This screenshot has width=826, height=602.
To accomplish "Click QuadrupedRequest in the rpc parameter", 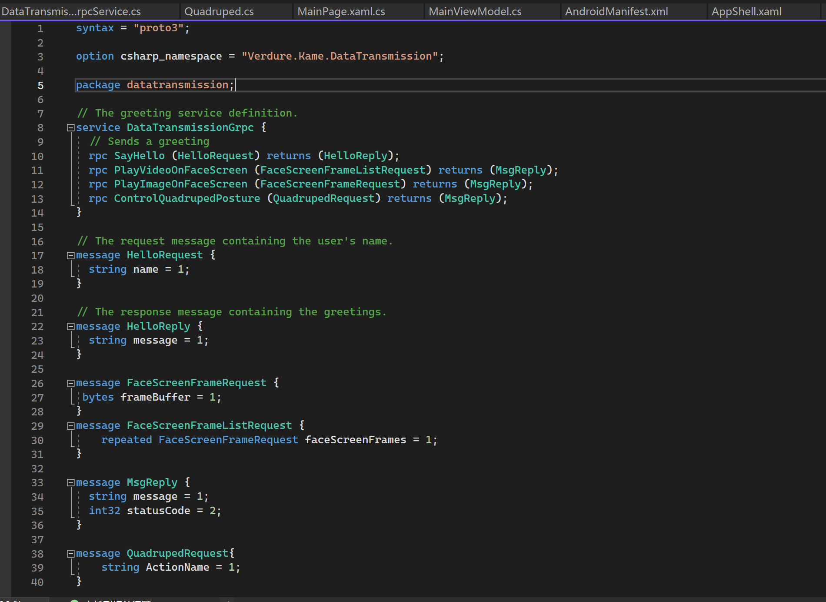I will [x=324, y=198].
